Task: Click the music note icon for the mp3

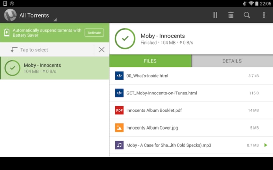Action: (119, 145)
